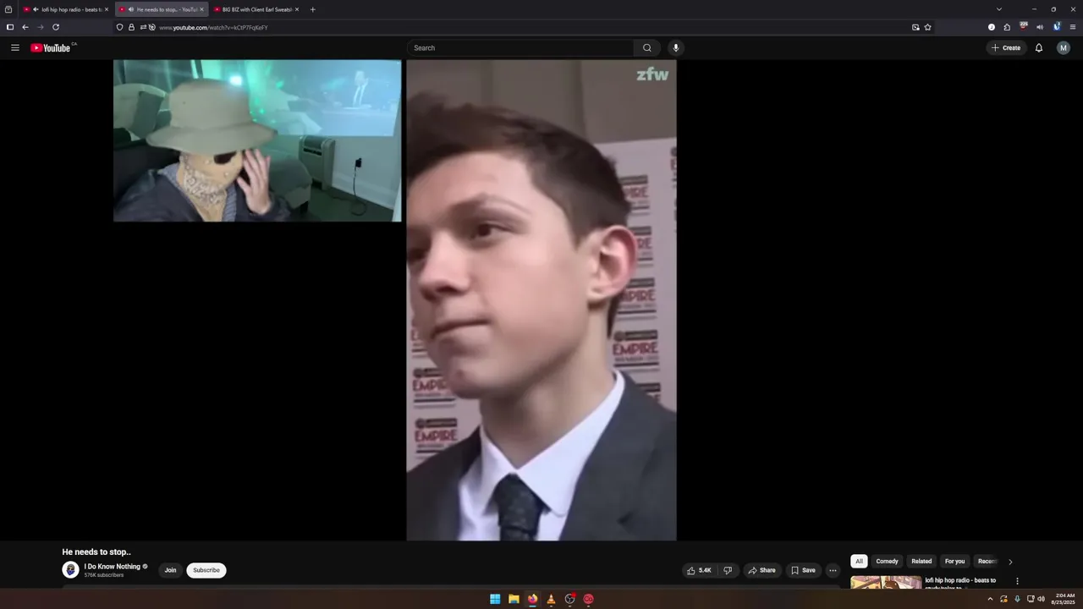Select the Comedy filter chip
1083x609 pixels.
pyautogui.click(x=887, y=562)
